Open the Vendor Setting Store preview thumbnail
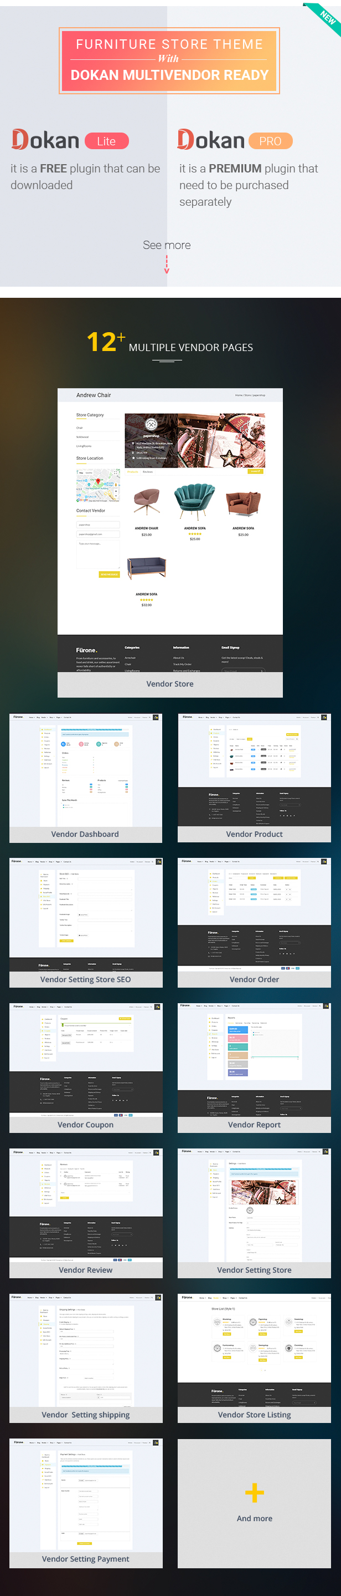 [x=254, y=1213]
